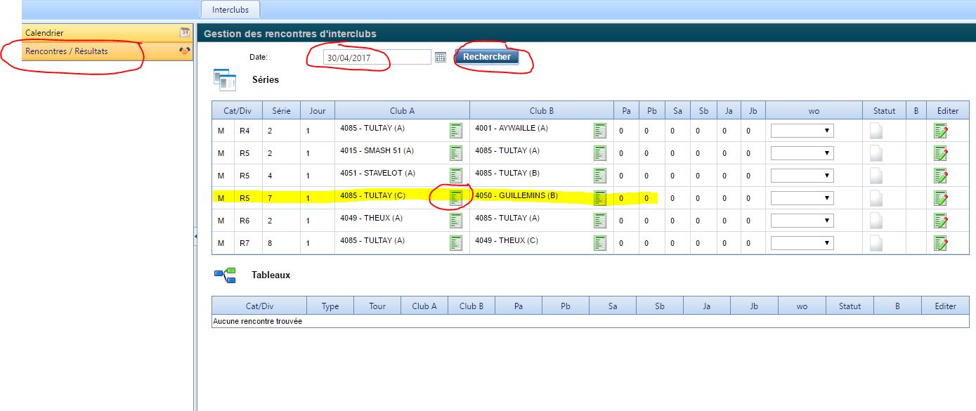This screenshot has width=976, height=411.
Task: Open wo dropdown for R6 THEUX (A) row
Action: (x=802, y=221)
